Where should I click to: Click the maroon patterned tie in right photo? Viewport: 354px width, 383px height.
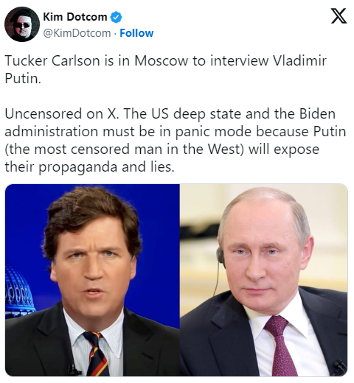coord(282,346)
